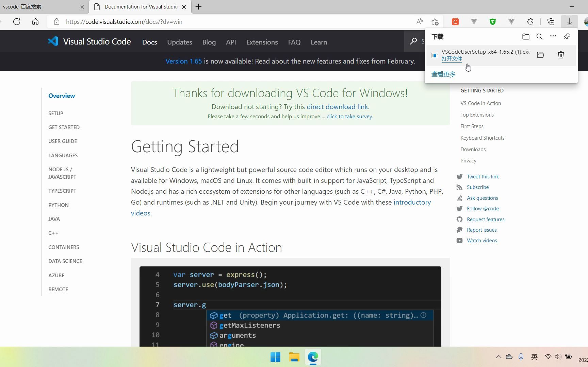This screenshot has width=588, height=367.
Task: Expand REMOTE sidebar section
Action: 58,289
